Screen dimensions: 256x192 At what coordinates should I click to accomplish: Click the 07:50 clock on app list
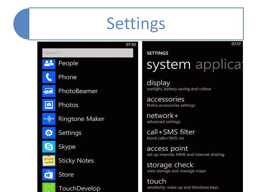pos(131,45)
